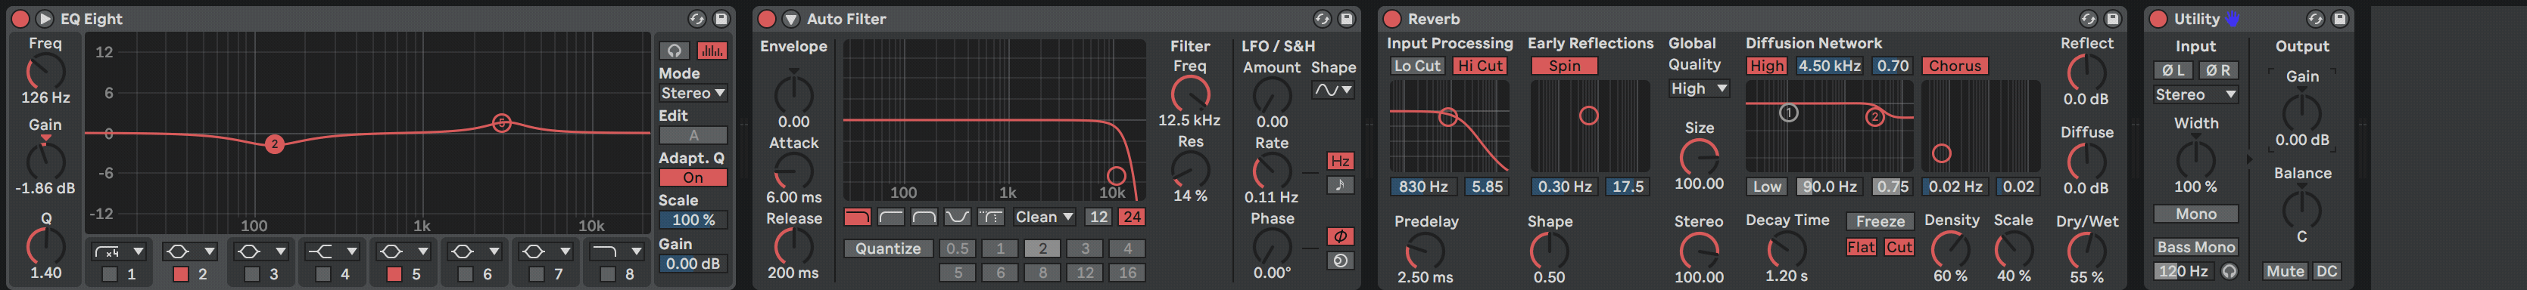
Task: Select lowpass filter type in Auto Filter
Action: pyautogui.click(x=858, y=217)
